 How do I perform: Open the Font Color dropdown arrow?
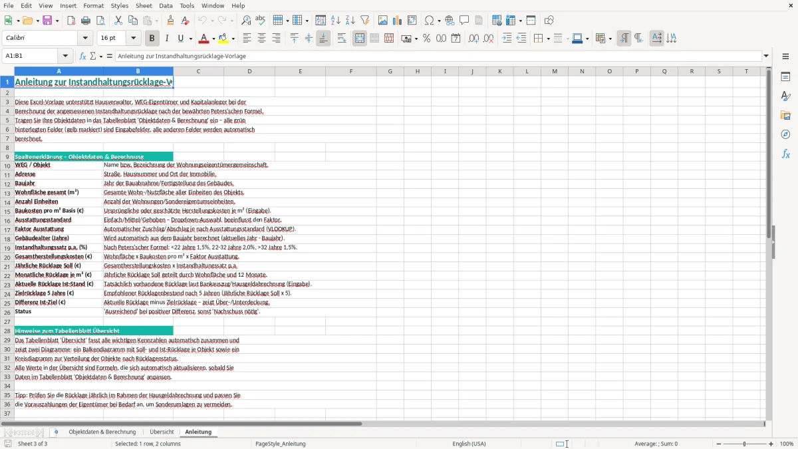[x=213, y=39]
